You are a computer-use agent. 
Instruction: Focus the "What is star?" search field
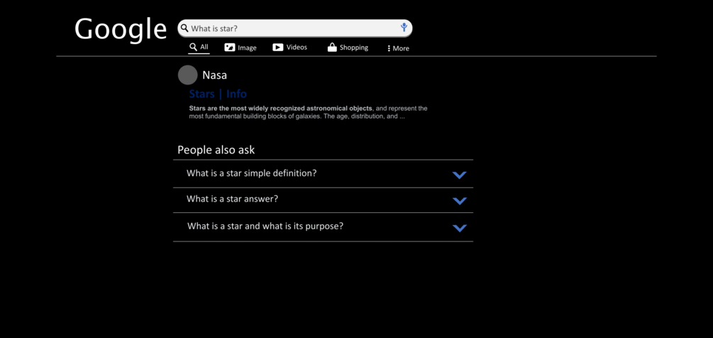(291, 28)
